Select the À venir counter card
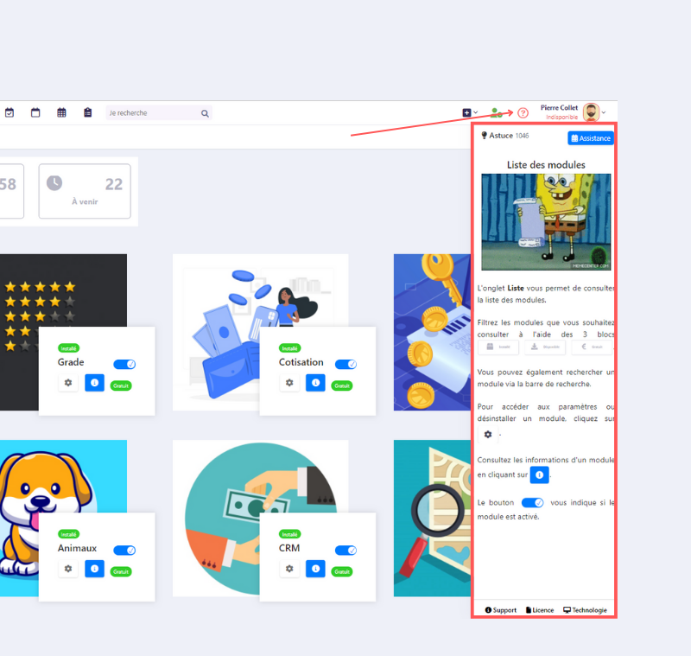Screen dimensions: 691x656 tap(85, 191)
